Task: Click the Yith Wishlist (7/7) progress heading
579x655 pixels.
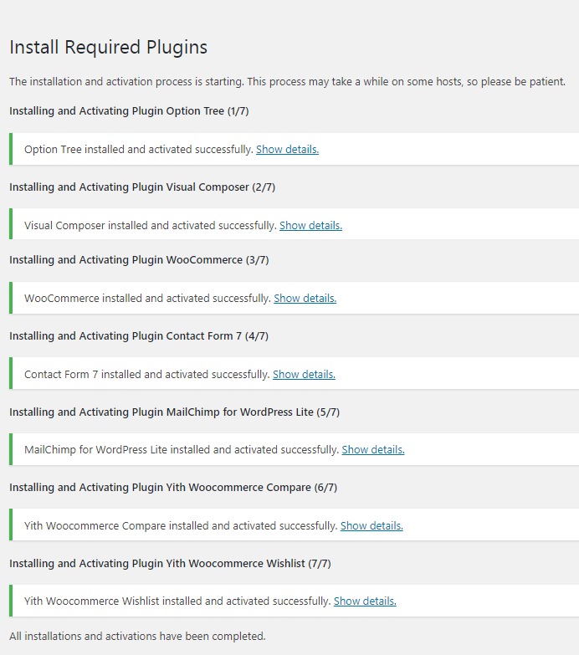Action: click(170, 564)
